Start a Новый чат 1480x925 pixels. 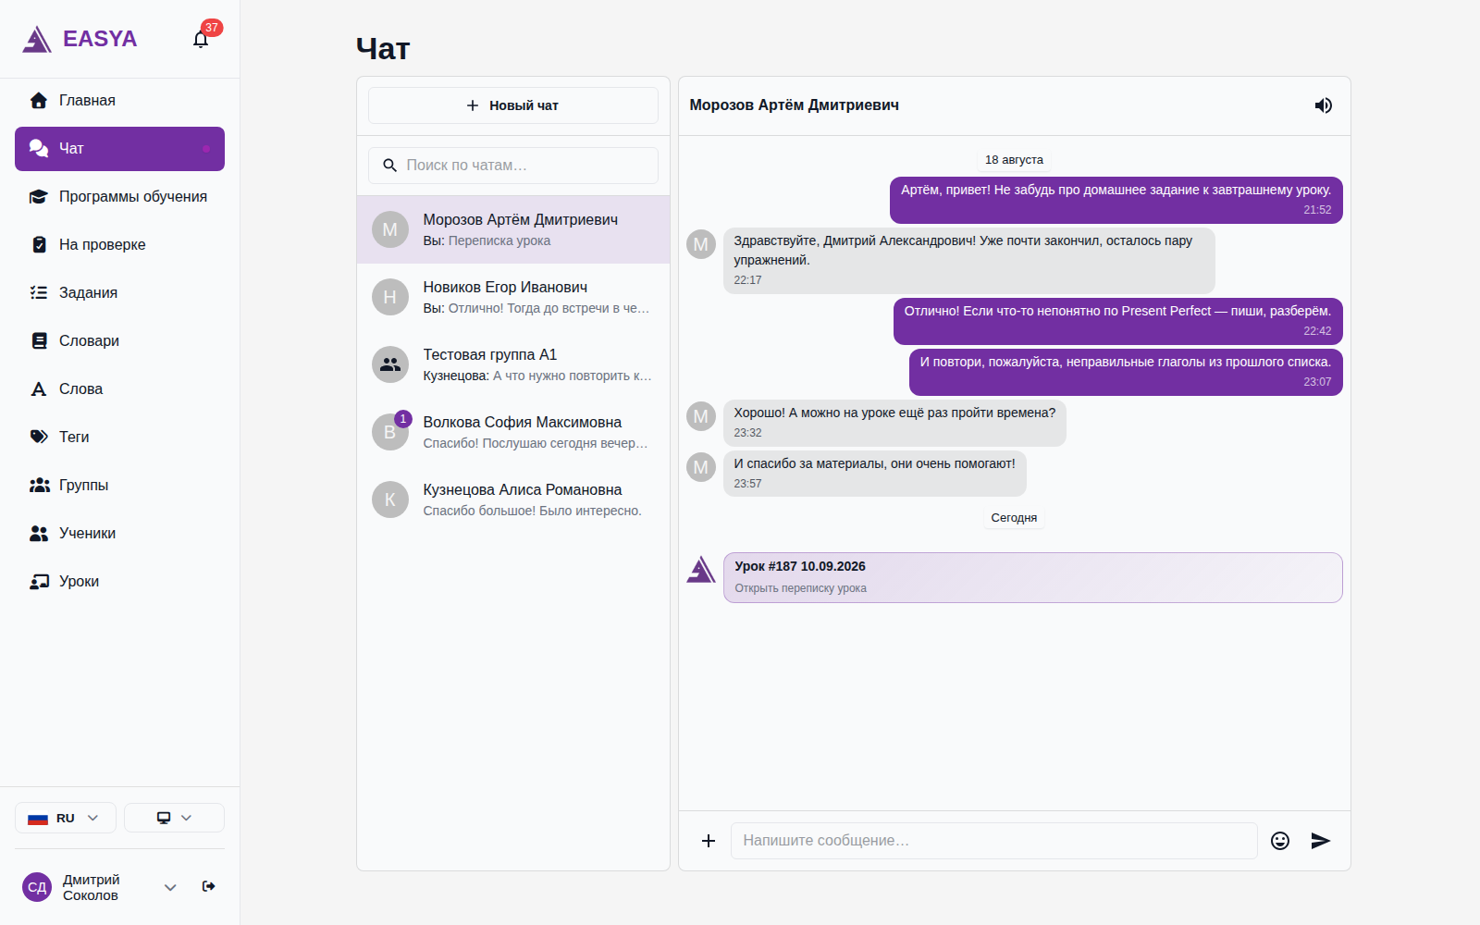pos(513,105)
